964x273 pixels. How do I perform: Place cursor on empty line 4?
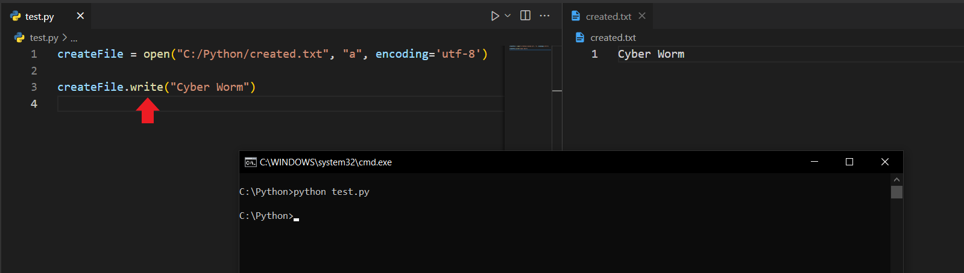pyautogui.click(x=241, y=104)
